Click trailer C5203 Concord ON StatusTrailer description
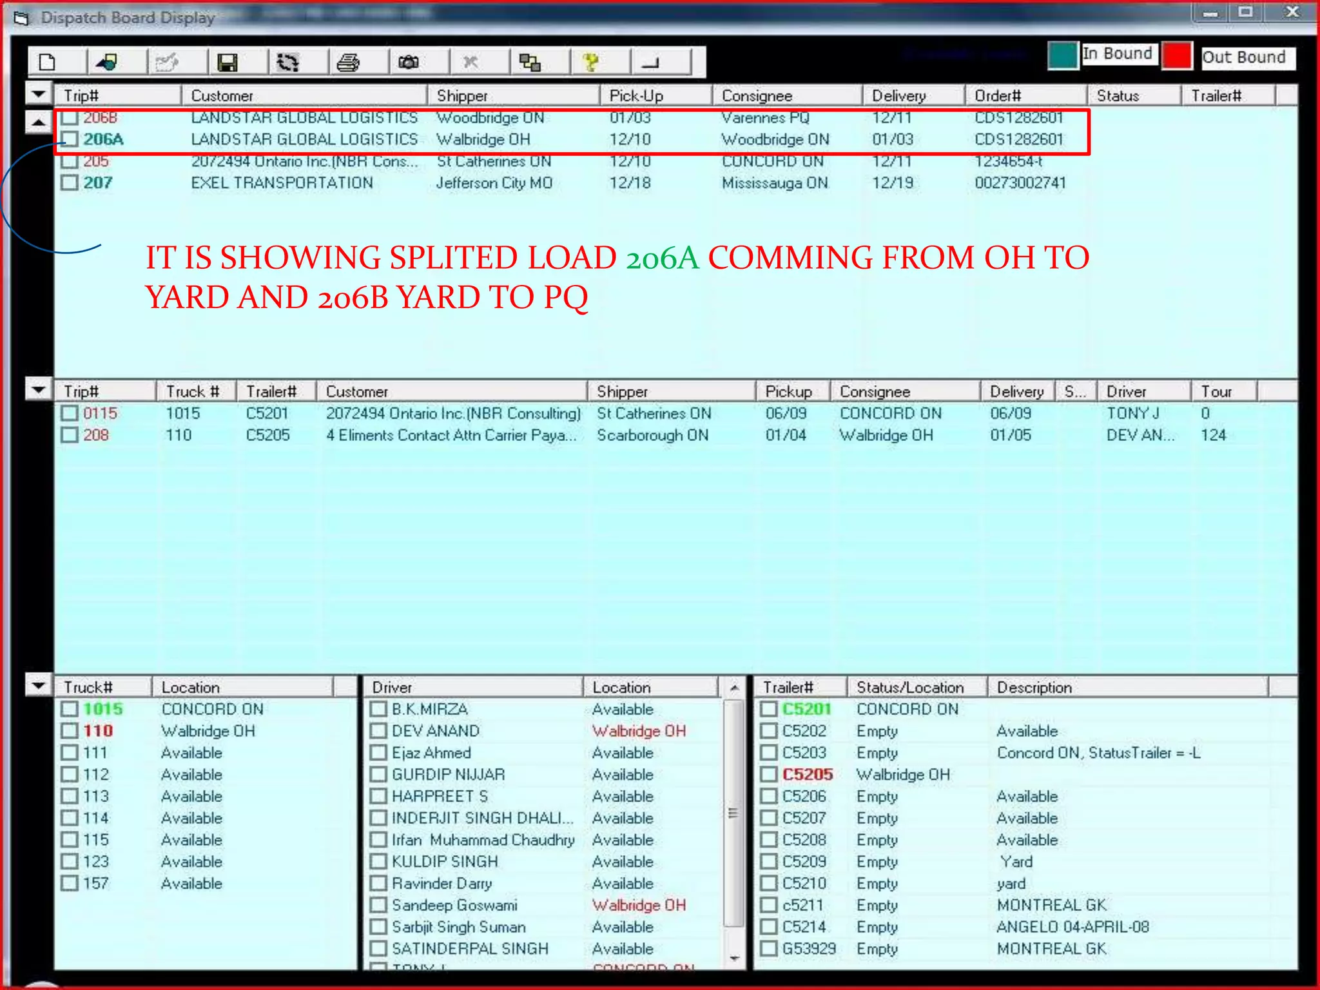Screen dimensions: 1320x990 [x=1099, y=753]
